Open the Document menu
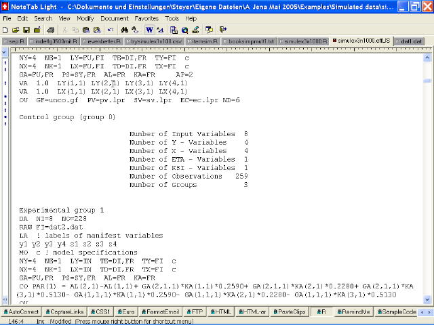Screen dimensions: 434x325 pos(114,18)
